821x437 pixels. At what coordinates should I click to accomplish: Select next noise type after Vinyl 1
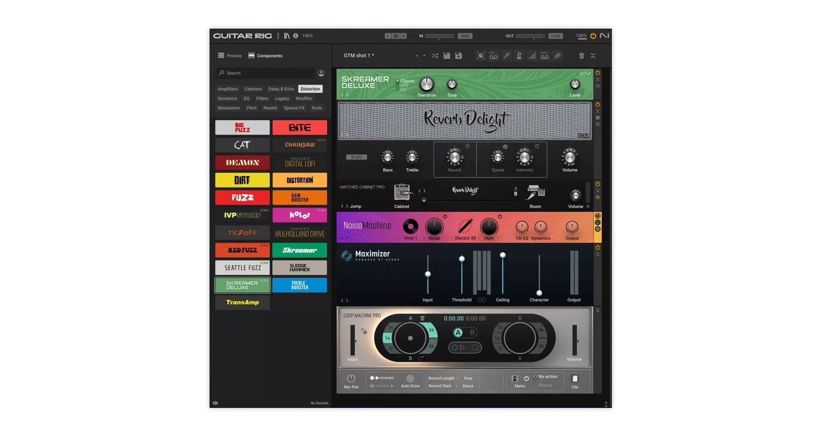pyautogui.click(x=424, y=238)
